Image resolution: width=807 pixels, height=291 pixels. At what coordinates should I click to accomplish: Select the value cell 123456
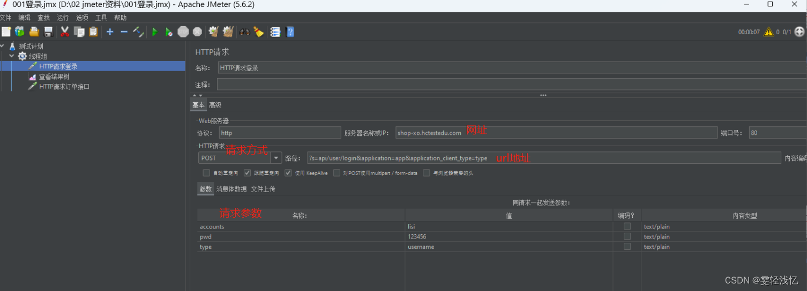point(509,236)
